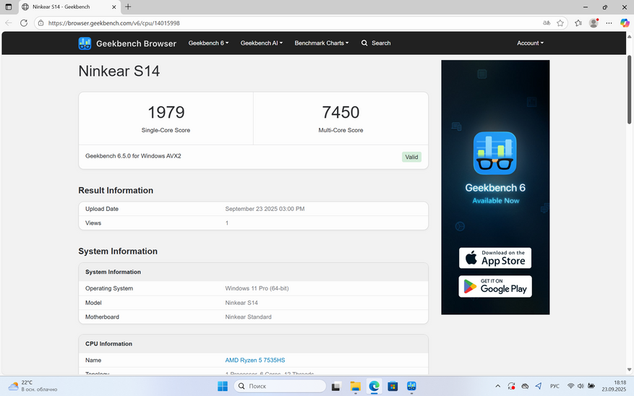This screenshot has height=396, width=634.
Task: Click Geekbench 6.5.0 for Windows AVX2 text
Action: click(x=133, y=156)
